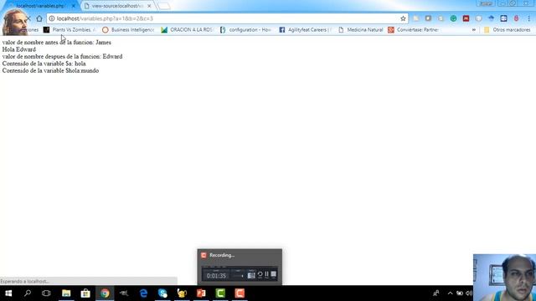The image size is (536, 301).
Task: Stop the Camtasia recording
Action: [x=274, y=274]
